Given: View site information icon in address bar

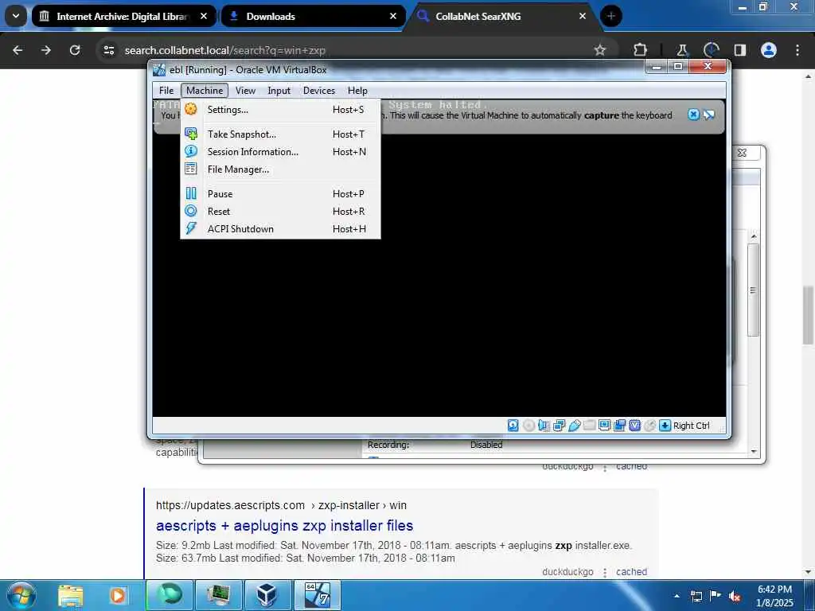Looking at the screenshot, I should 108,50.
